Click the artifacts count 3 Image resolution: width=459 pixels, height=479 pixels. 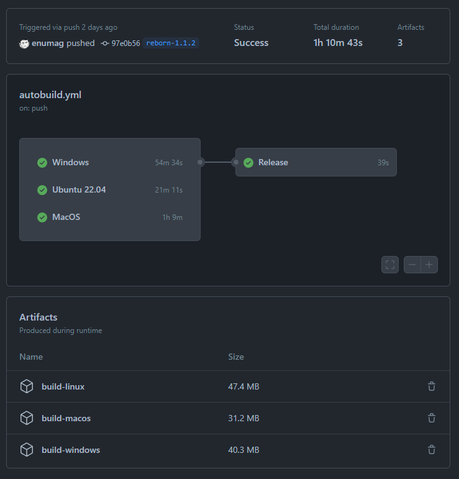[400, 43]
